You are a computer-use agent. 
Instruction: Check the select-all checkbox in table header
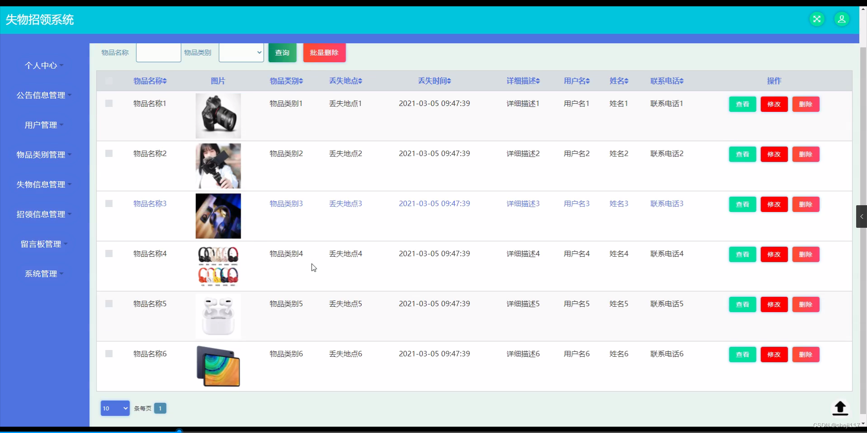pos(109,81)
